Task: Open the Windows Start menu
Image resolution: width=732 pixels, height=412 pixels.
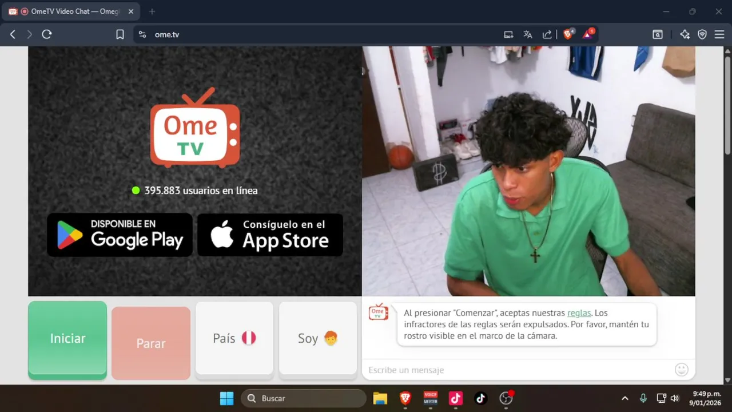Action: point(227,398)
